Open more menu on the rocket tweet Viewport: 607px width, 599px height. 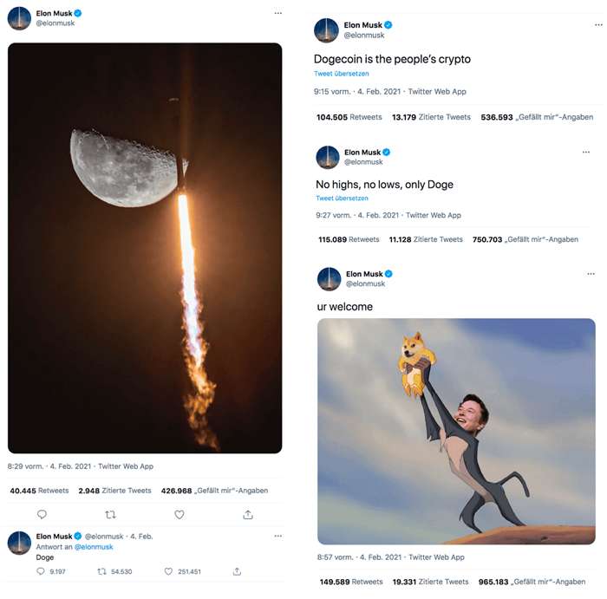[277, 13]
